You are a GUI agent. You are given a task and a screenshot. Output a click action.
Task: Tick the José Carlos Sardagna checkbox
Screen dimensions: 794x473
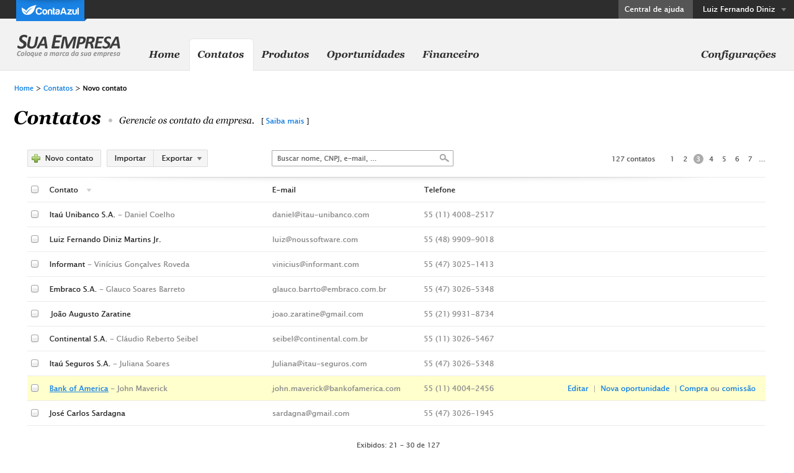35,413
